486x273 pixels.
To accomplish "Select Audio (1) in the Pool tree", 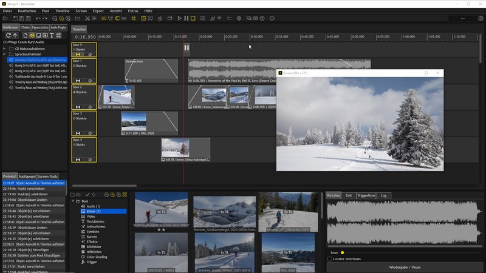I will point(94,206).
